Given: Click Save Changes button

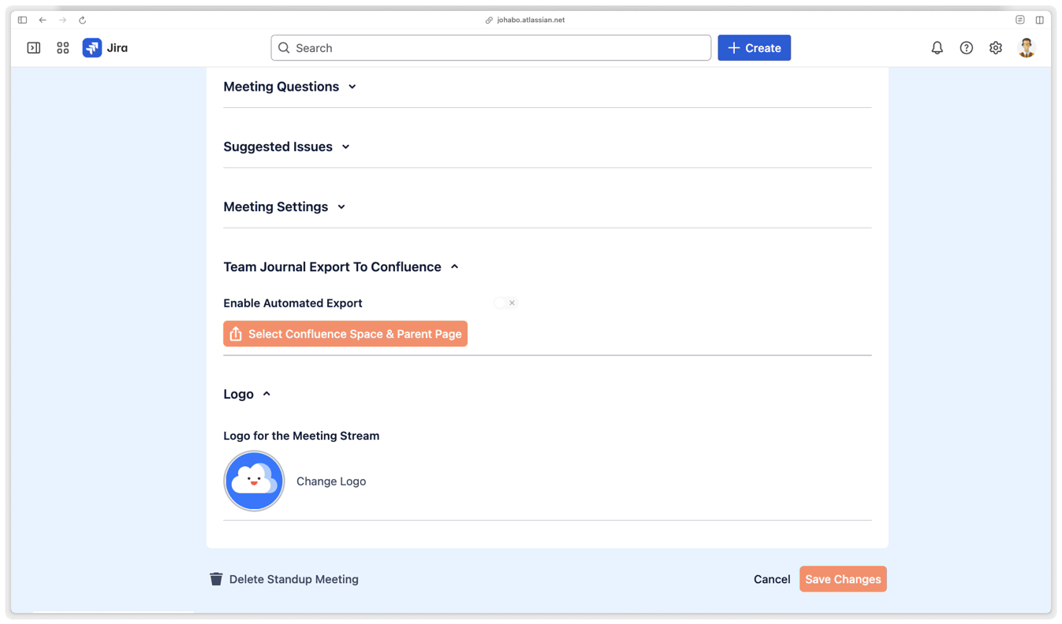Looking at the screenshot, I should 843,579.
